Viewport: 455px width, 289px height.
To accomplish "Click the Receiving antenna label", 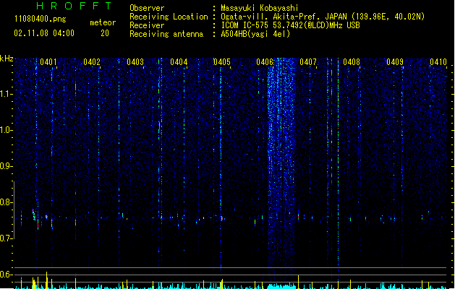I will click(166, 34).
